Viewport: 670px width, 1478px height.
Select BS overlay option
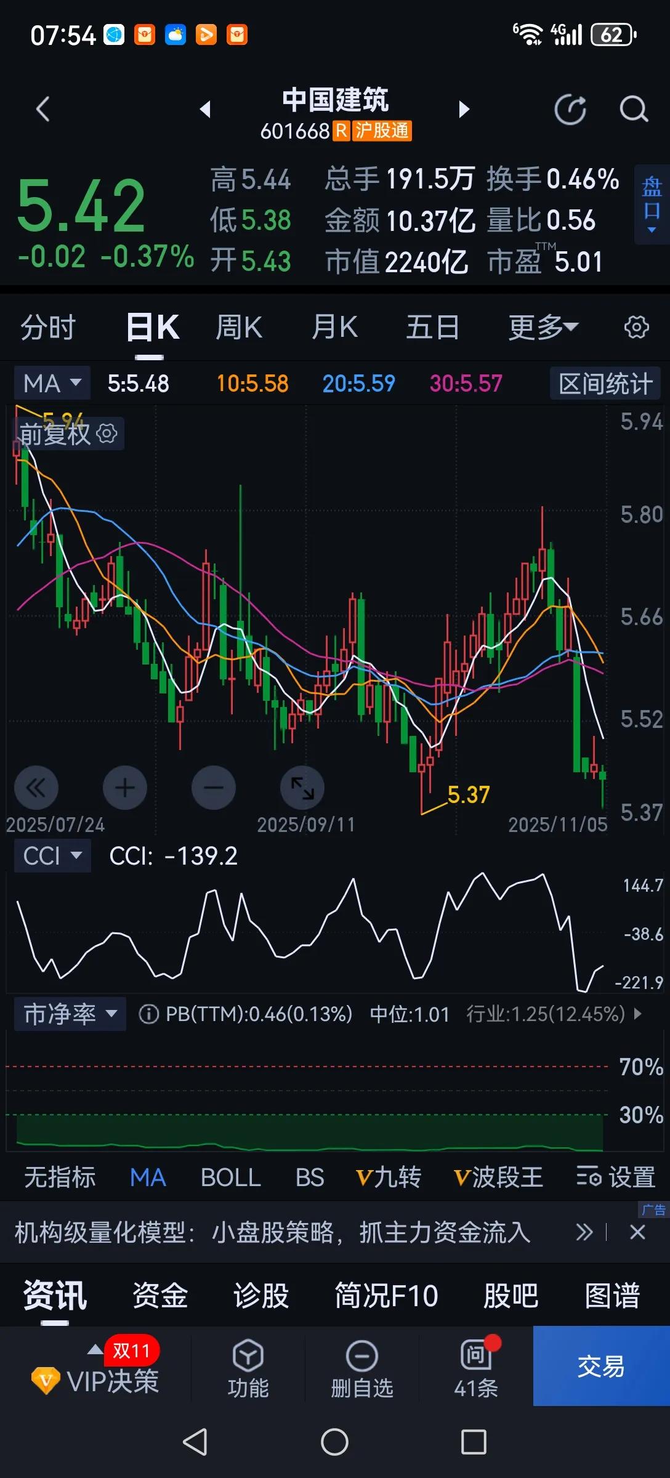310,1177
